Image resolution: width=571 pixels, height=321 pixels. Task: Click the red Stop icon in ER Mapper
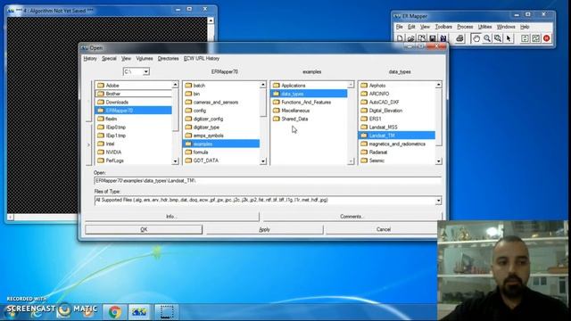tap(547, 38)
